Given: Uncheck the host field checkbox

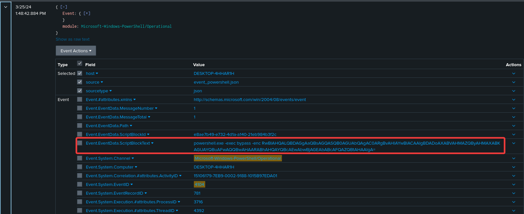Looking at the screenshot, I should pos(80,73).
